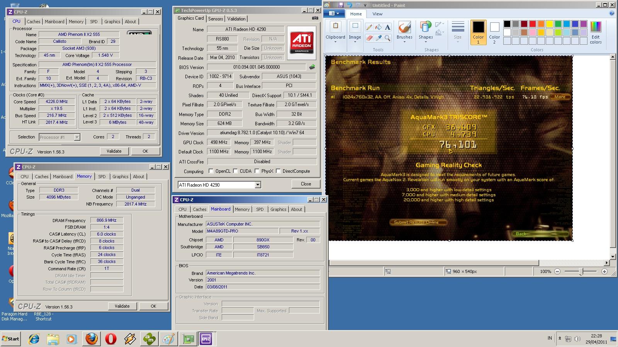Click Show hidden icons tray arrow

[560, 339]
